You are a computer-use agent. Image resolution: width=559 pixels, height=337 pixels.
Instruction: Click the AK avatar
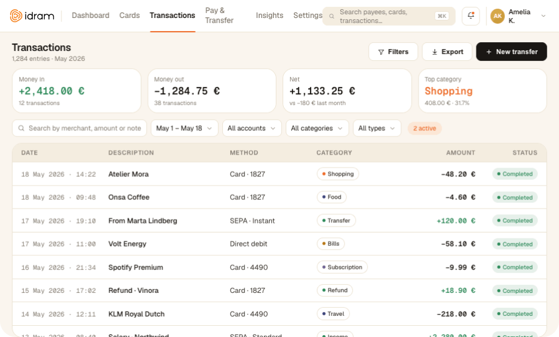click(498, 16)
